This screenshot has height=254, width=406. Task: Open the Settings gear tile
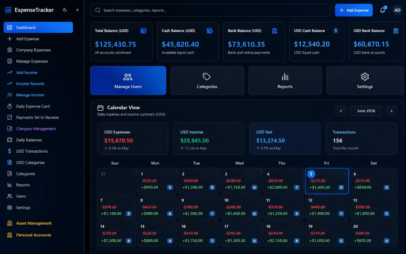click(x=365, y=81)
